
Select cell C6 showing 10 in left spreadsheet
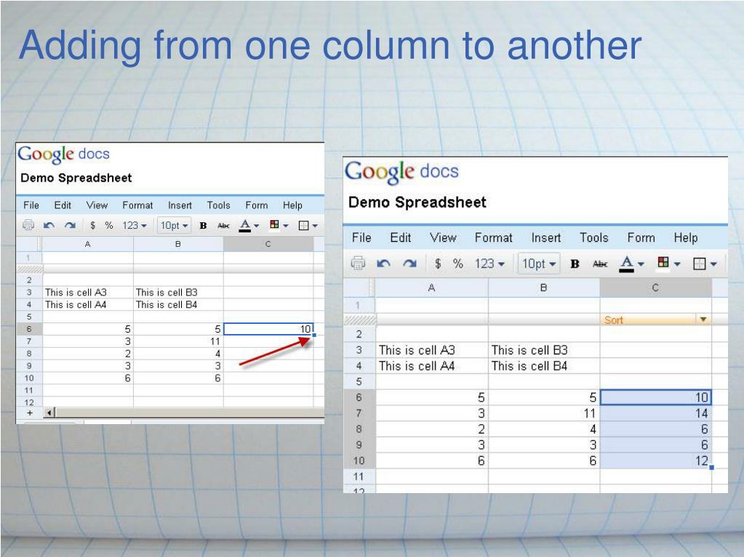click(268, 329)
